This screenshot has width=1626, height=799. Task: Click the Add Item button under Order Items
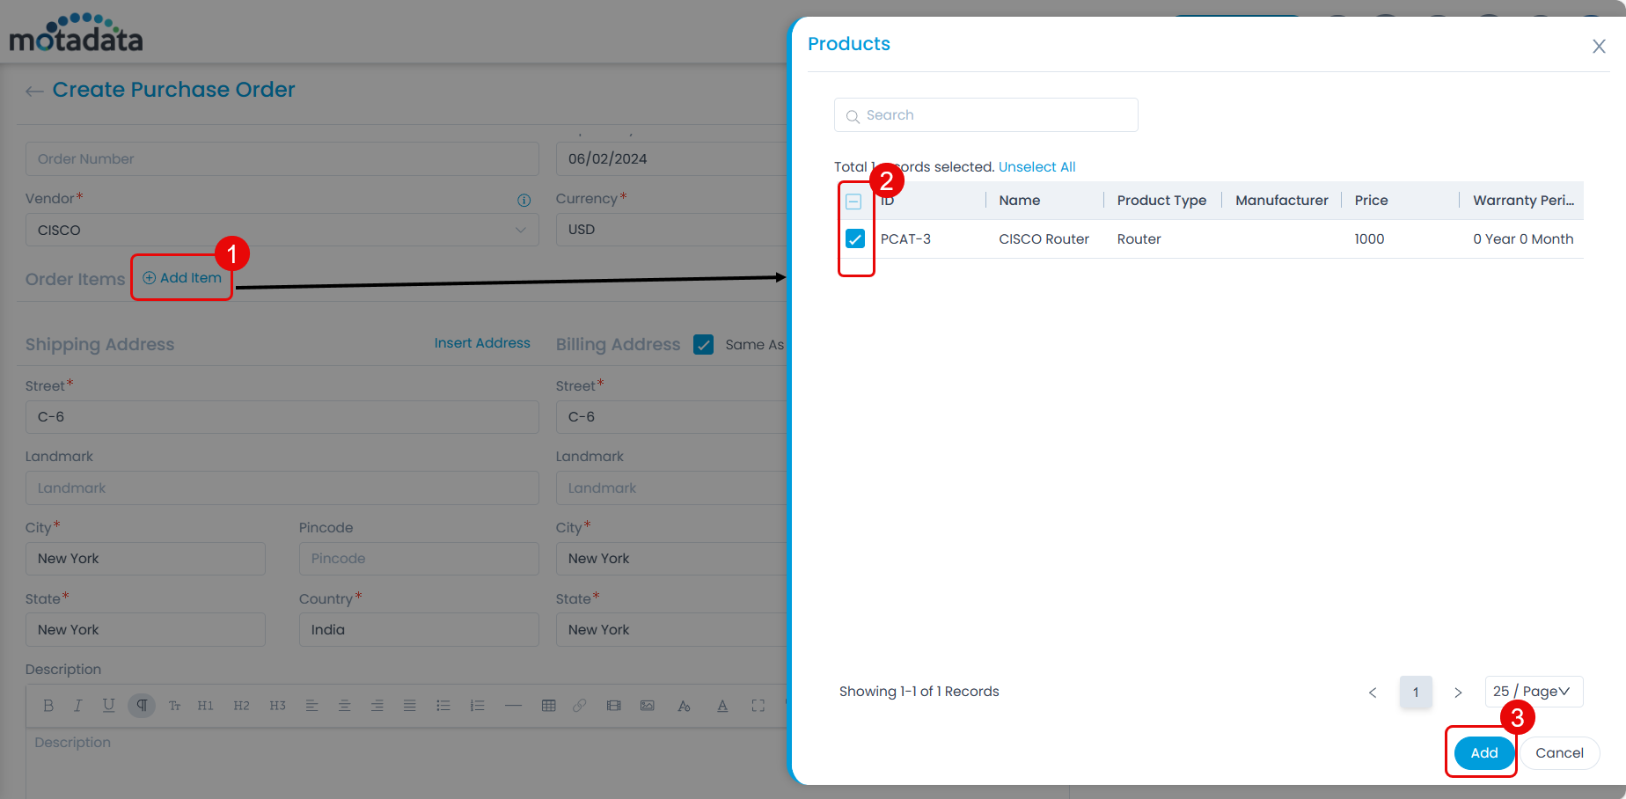pyautogui.click(x=181, y=276)
